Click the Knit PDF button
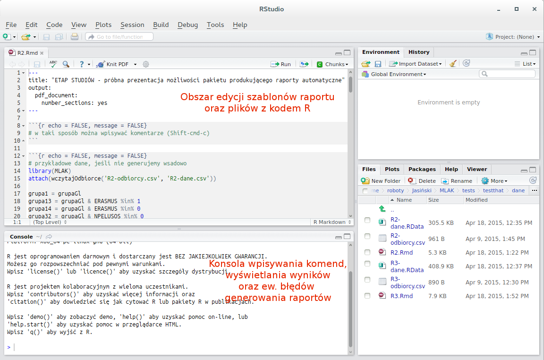 [113, 64]
